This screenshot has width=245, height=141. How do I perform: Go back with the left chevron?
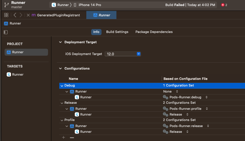click(15, 15)
